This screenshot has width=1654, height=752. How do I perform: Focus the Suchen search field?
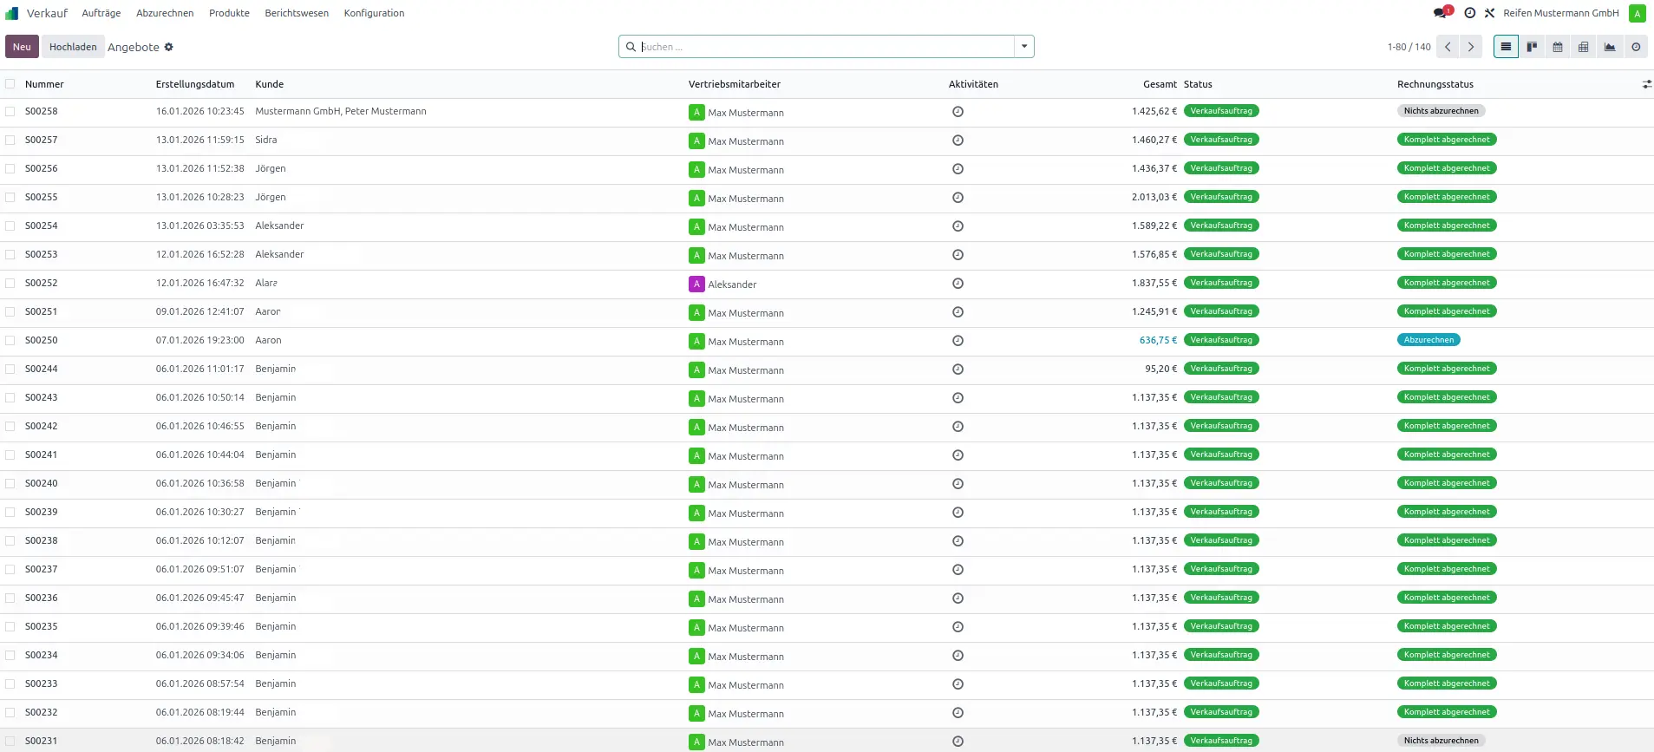click(x=824, y=47)
